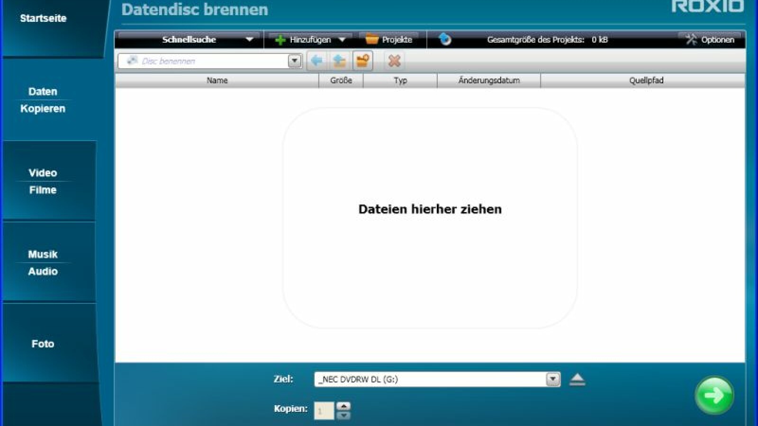Click the red X delete icon
This screenshot has width=758, height=426.
tap(394, 61)
